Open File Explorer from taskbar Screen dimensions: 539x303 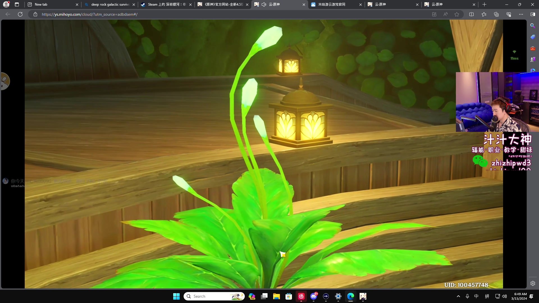277,296
